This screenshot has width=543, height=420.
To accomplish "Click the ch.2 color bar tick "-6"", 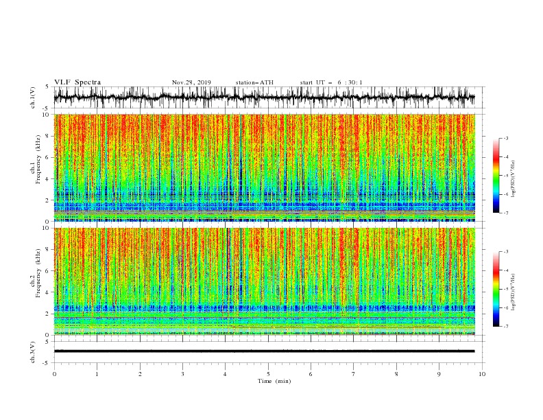I will [x=506, y=307].
